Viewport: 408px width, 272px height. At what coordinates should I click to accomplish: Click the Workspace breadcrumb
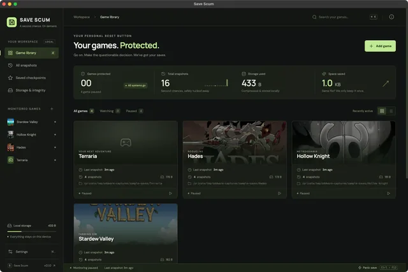(82, 17)
